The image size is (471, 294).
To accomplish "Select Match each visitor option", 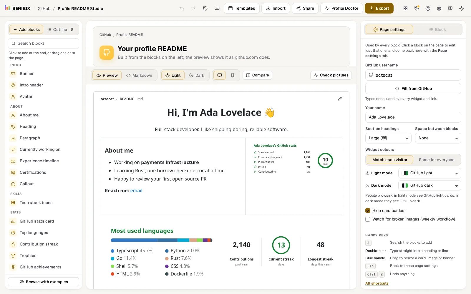I will 390,160.
